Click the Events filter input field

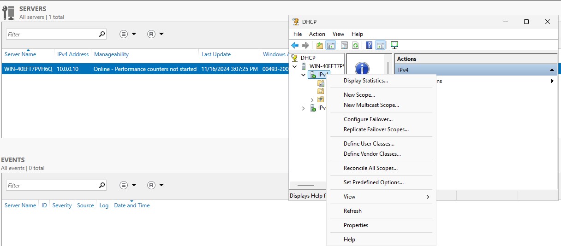click(52, 185)
